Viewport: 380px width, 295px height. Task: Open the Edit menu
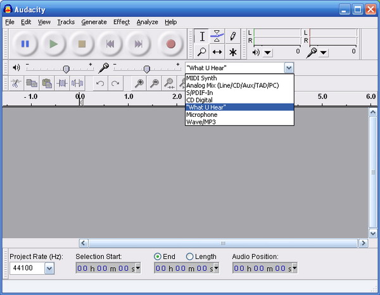26,22
